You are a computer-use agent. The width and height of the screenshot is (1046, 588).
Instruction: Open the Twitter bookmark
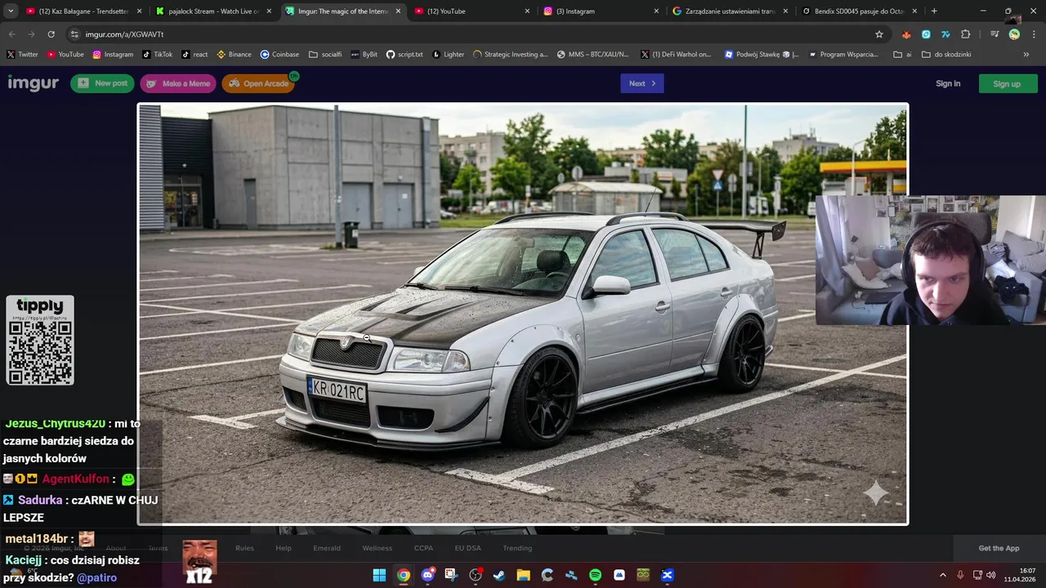coord(22,55)
